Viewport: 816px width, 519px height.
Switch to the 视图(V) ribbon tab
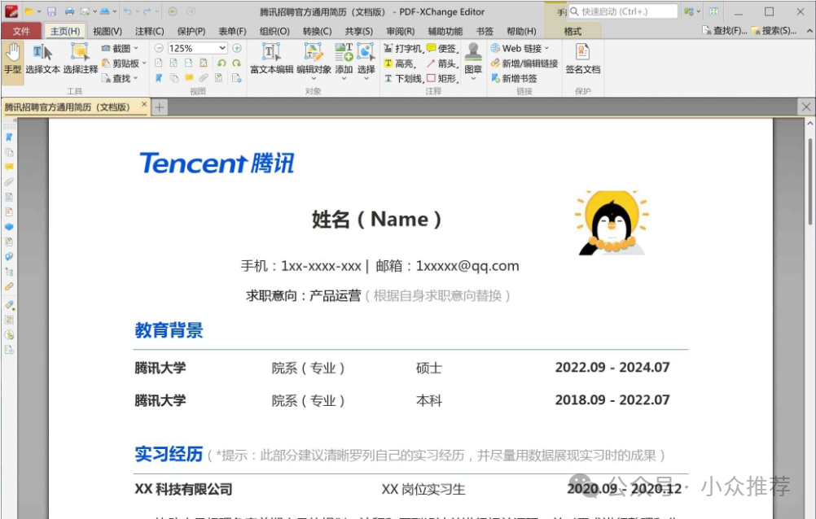point(107,31)
